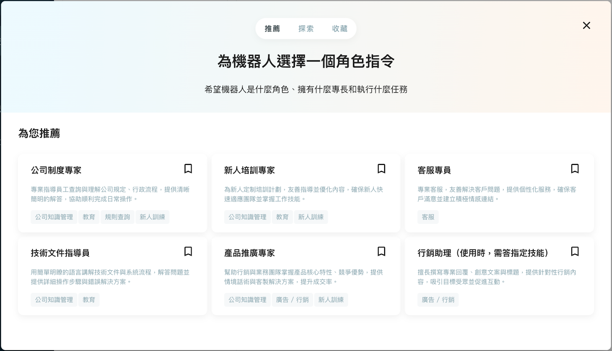The width and height of the screenshot is (612, 351).
Task: Click 新人訓練 tag on 新人培訓專家 card
Action: 311,217
